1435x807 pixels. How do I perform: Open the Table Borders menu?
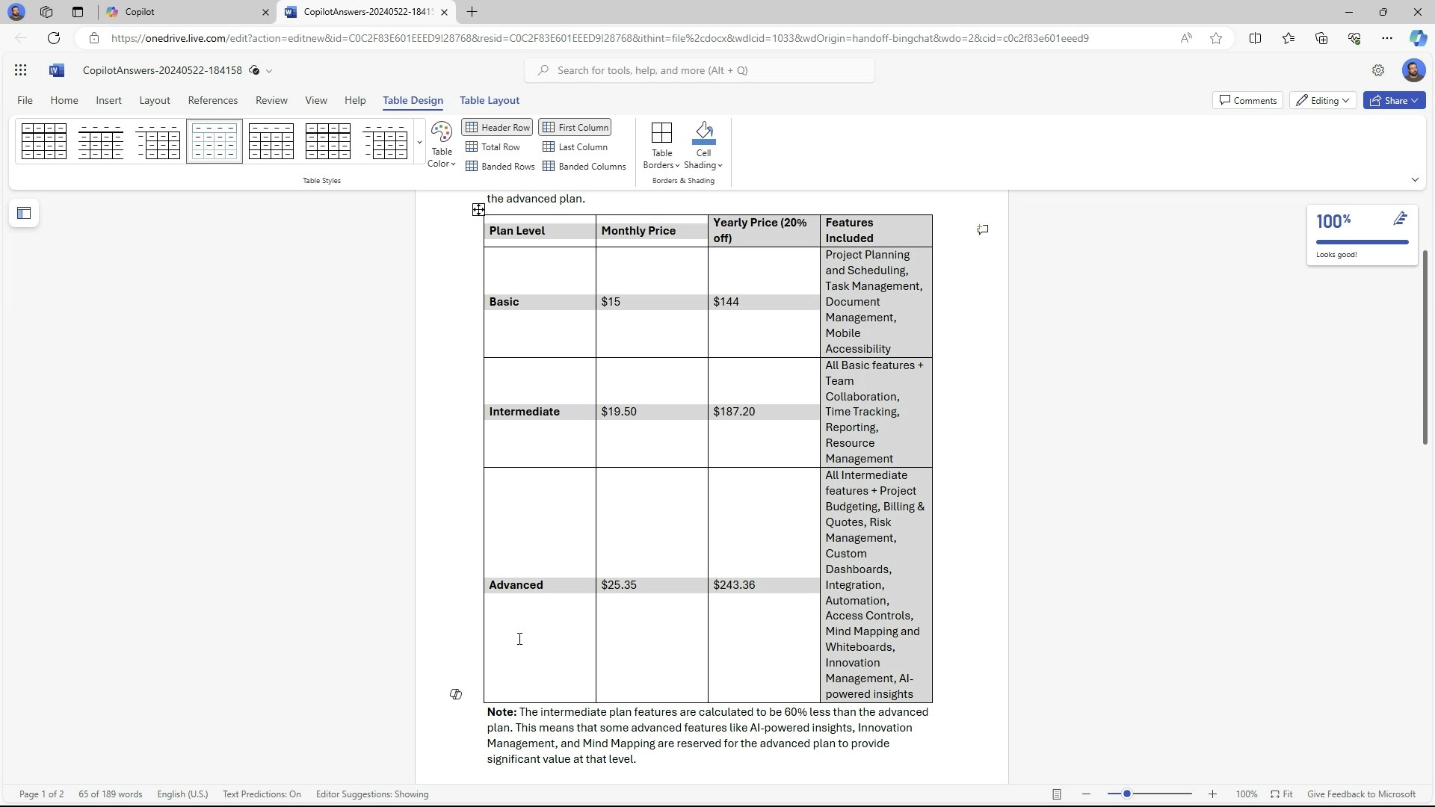point(661,146)
